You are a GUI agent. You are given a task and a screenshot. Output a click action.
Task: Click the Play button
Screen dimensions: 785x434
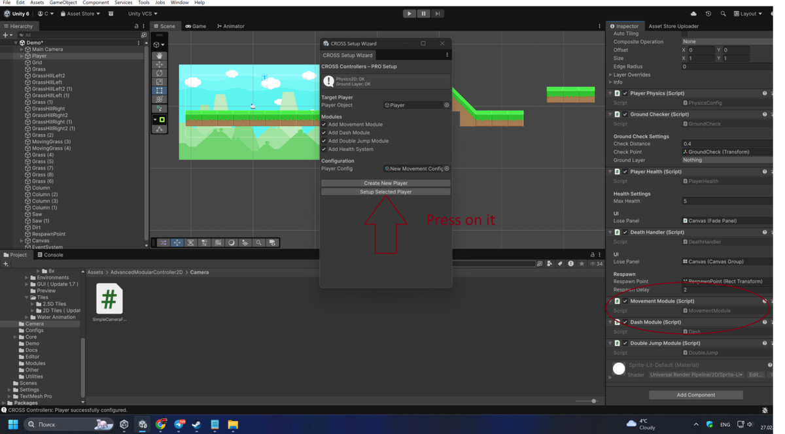[x=410, y=13]
